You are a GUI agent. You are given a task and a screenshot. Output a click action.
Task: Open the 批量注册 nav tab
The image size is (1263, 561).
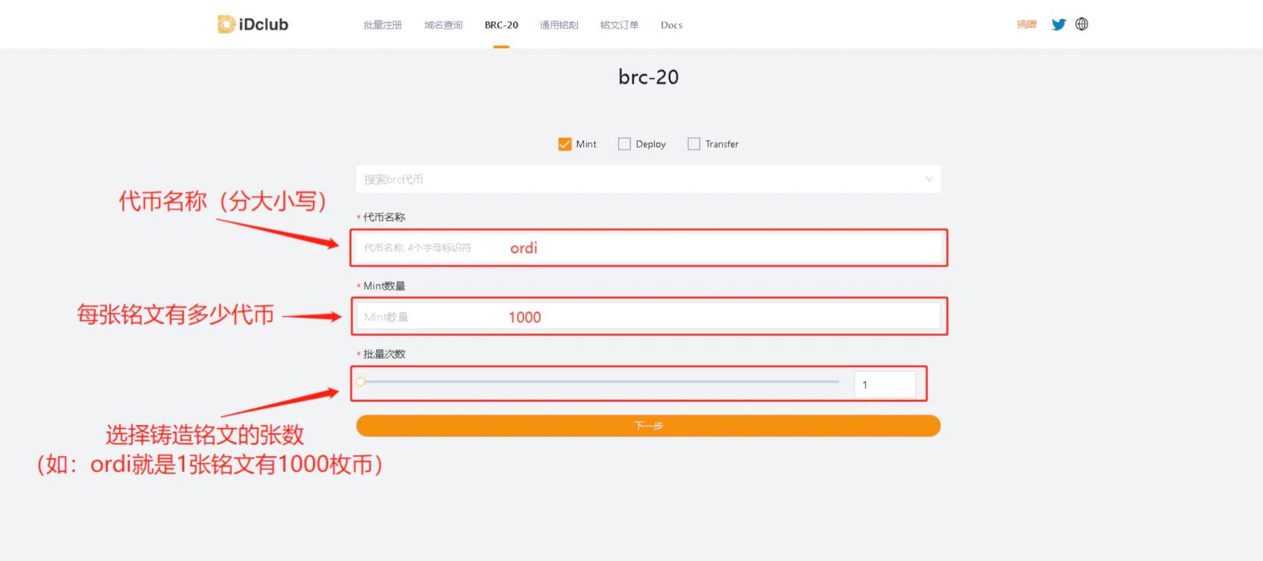[x=382, y=25]
